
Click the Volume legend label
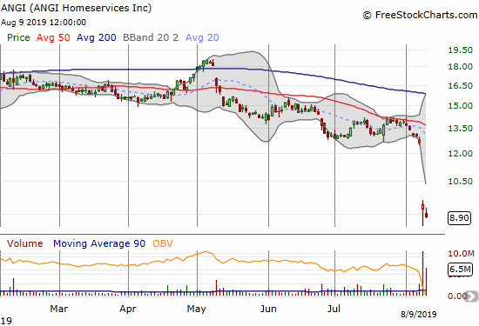[x=25, y=243]
